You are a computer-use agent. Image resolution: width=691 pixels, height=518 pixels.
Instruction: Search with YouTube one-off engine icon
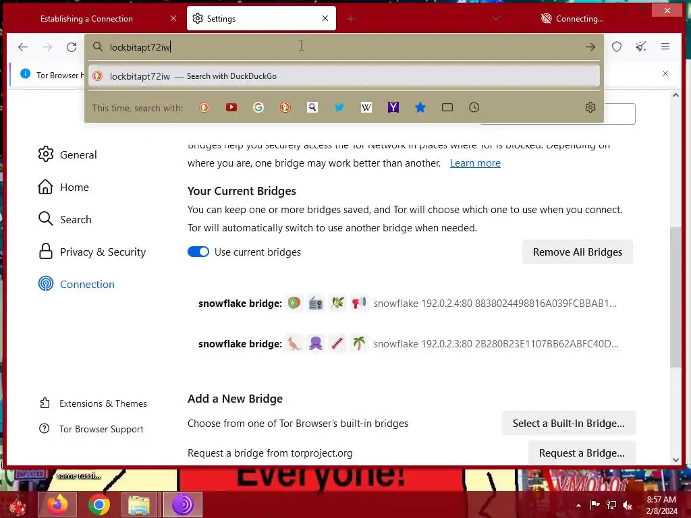coord(231,107)
